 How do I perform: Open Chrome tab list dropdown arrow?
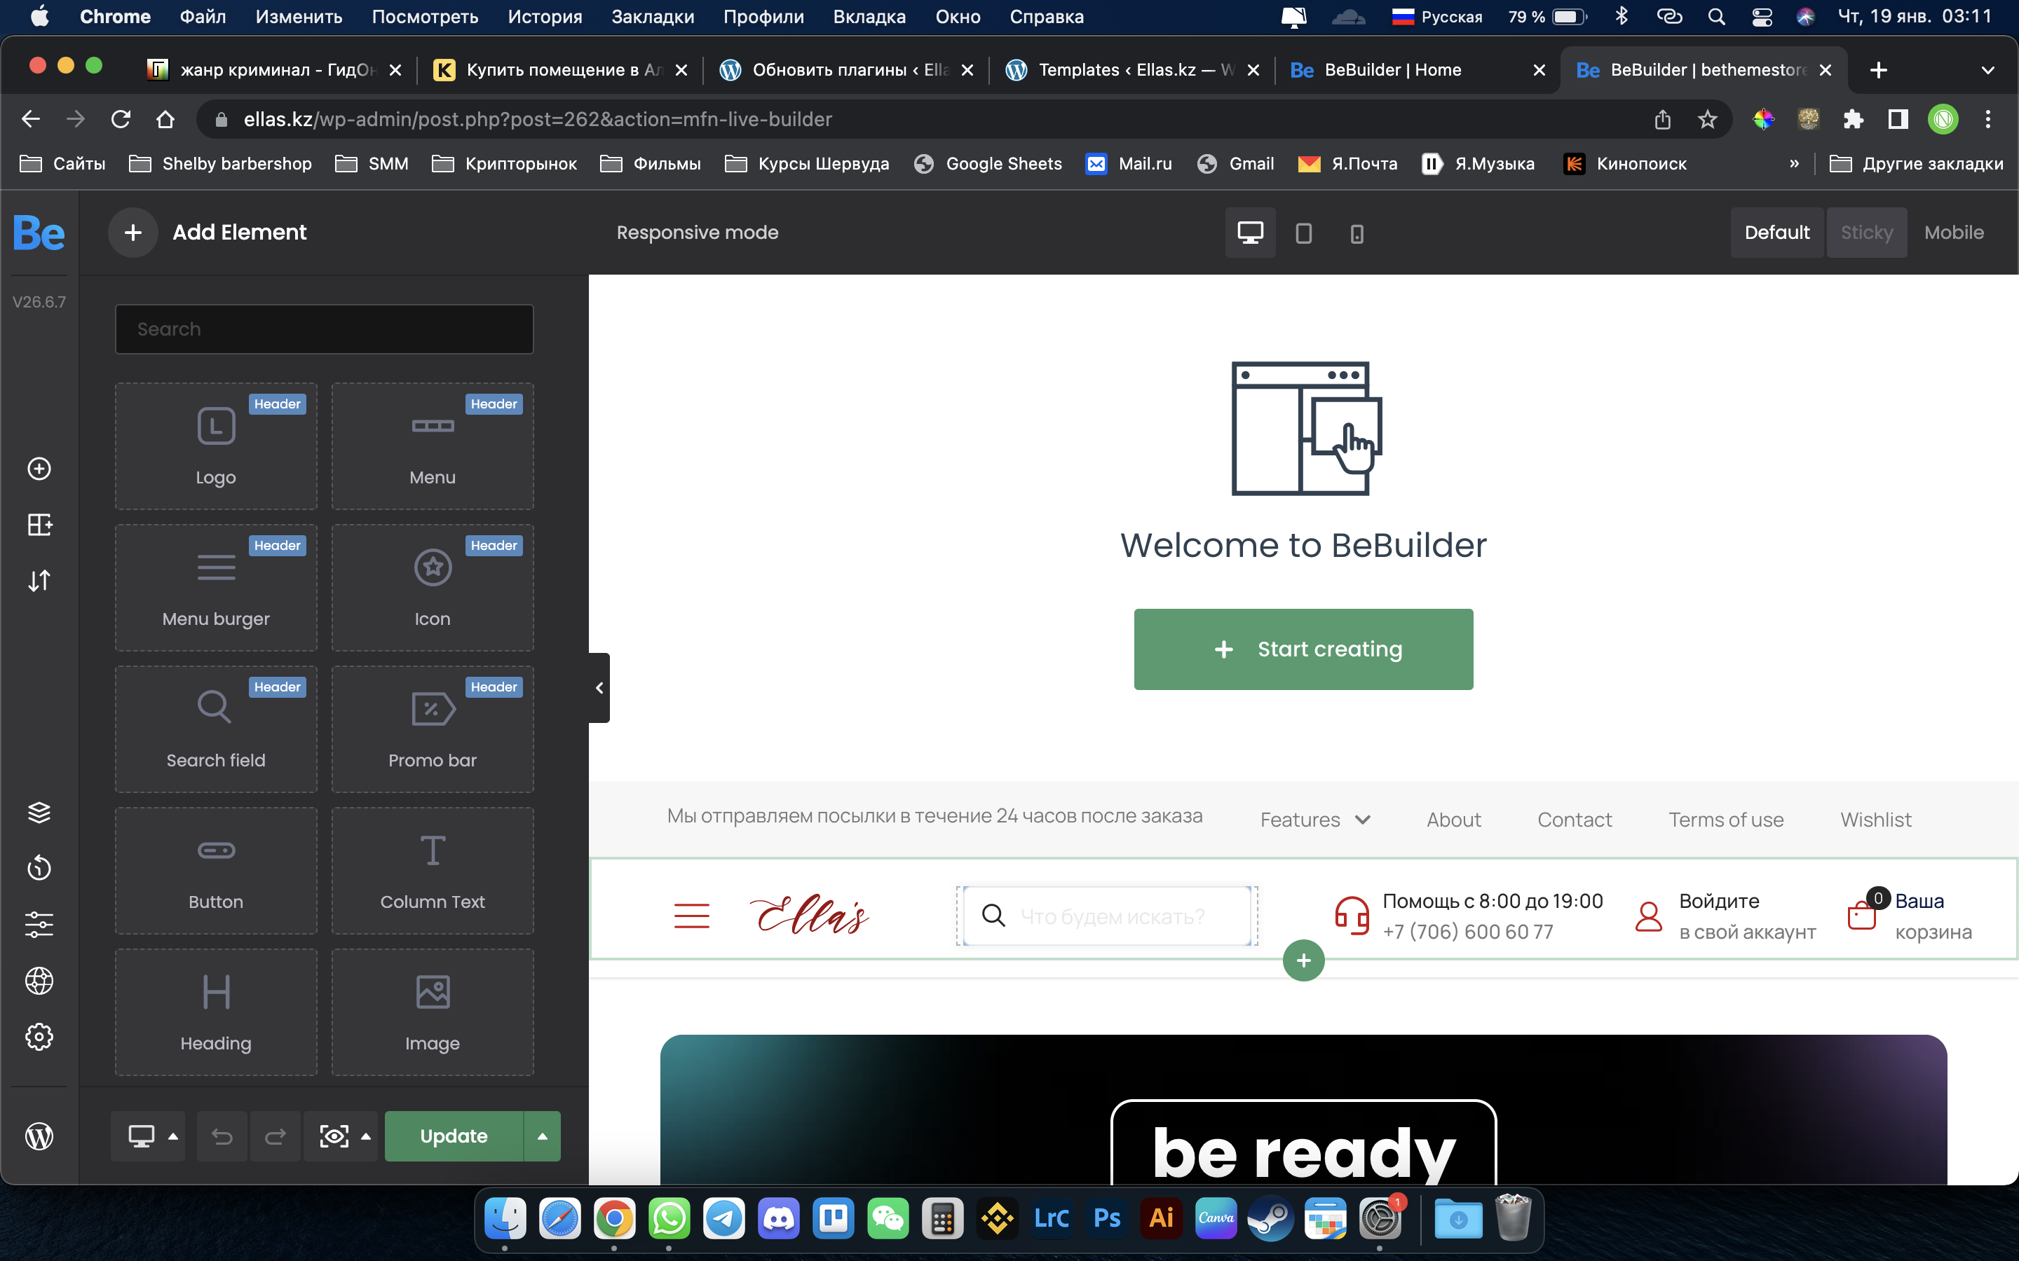pyautogui.click(x=1987, y=70)
